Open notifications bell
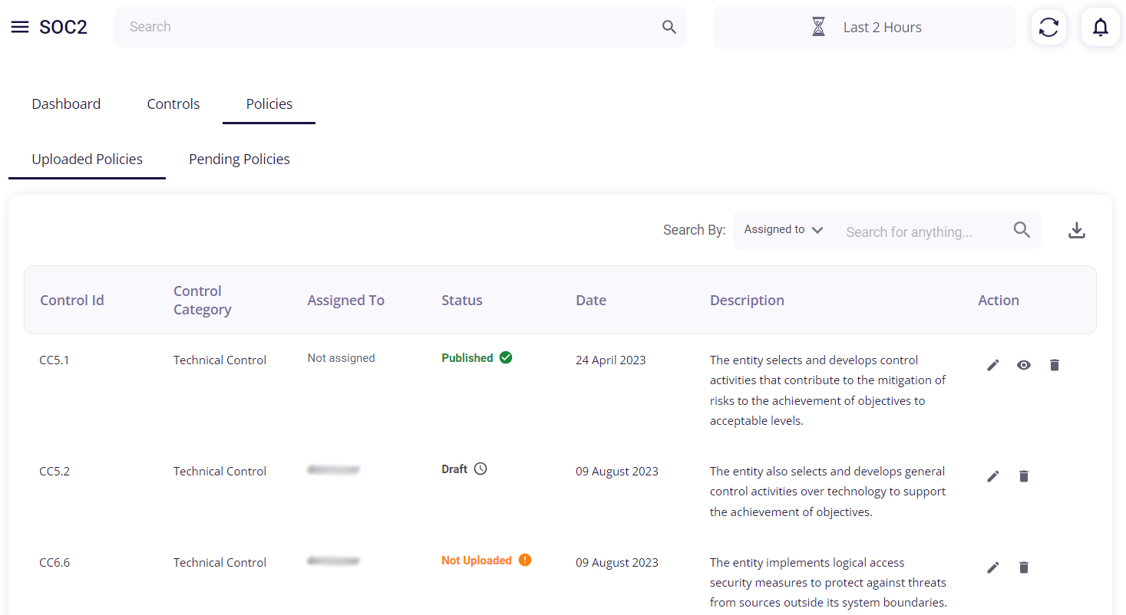Screen dimensions: 1126x615 click(1101, 27)
